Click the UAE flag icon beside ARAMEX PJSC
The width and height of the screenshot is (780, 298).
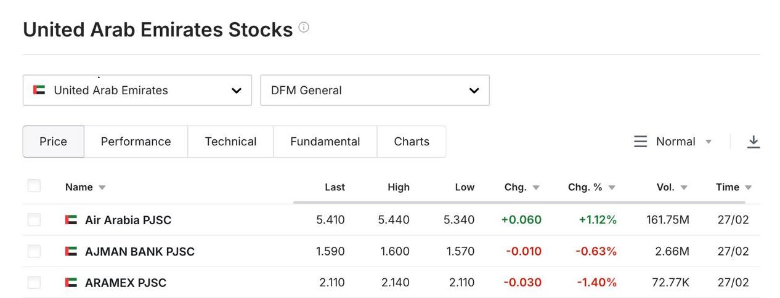tap(71, 283)
